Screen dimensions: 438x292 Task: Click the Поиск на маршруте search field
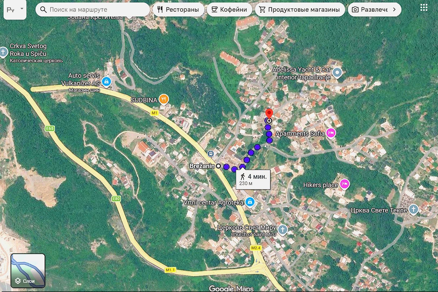[92, 9]
